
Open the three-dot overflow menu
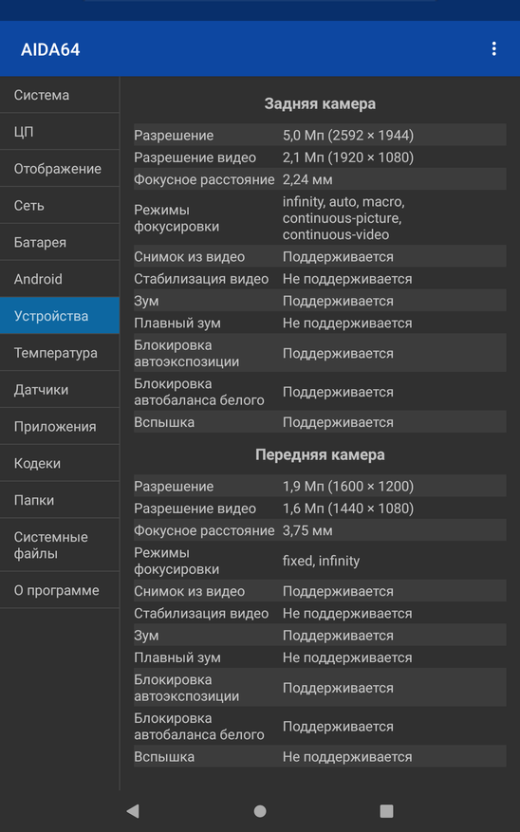point(493,48)
